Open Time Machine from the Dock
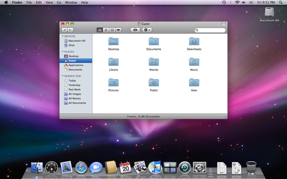This screenshot has width=287, height=179. pos(185,167)
